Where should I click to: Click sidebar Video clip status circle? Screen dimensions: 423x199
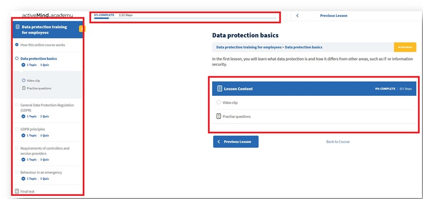click(24, 80)
